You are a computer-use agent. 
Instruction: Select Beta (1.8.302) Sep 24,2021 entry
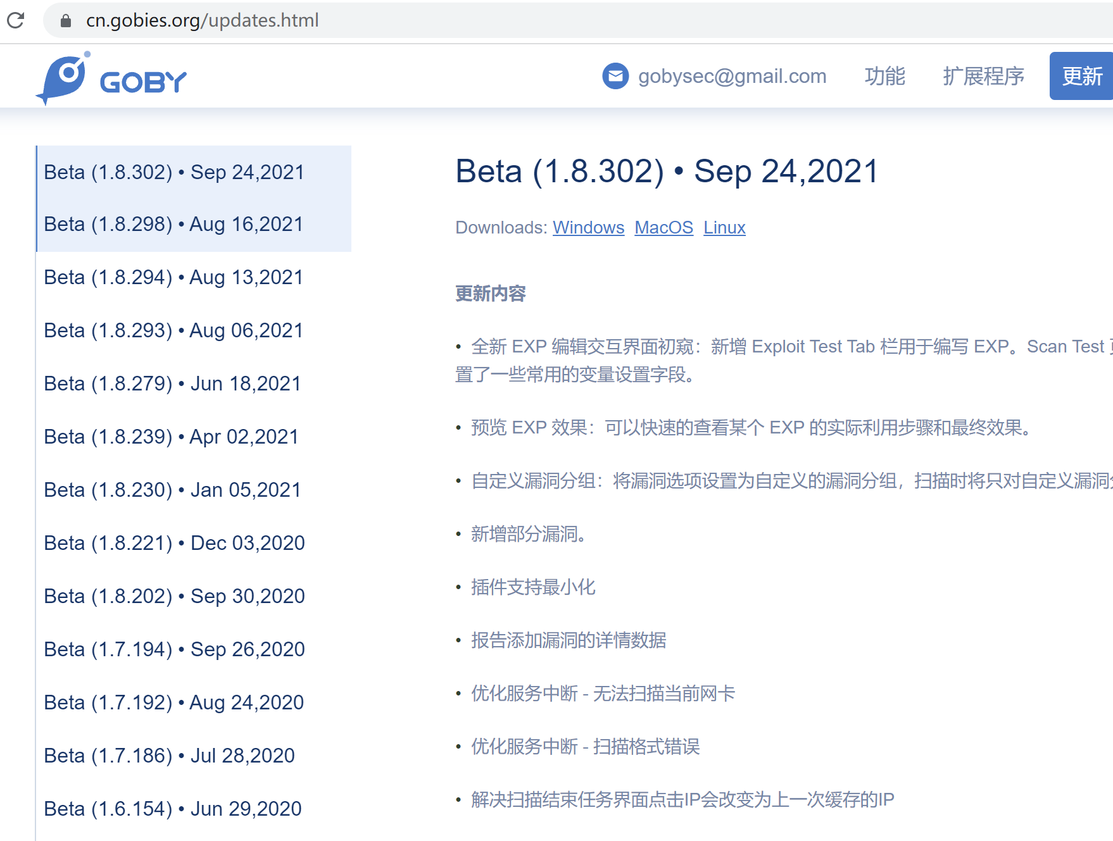[194, 172]
